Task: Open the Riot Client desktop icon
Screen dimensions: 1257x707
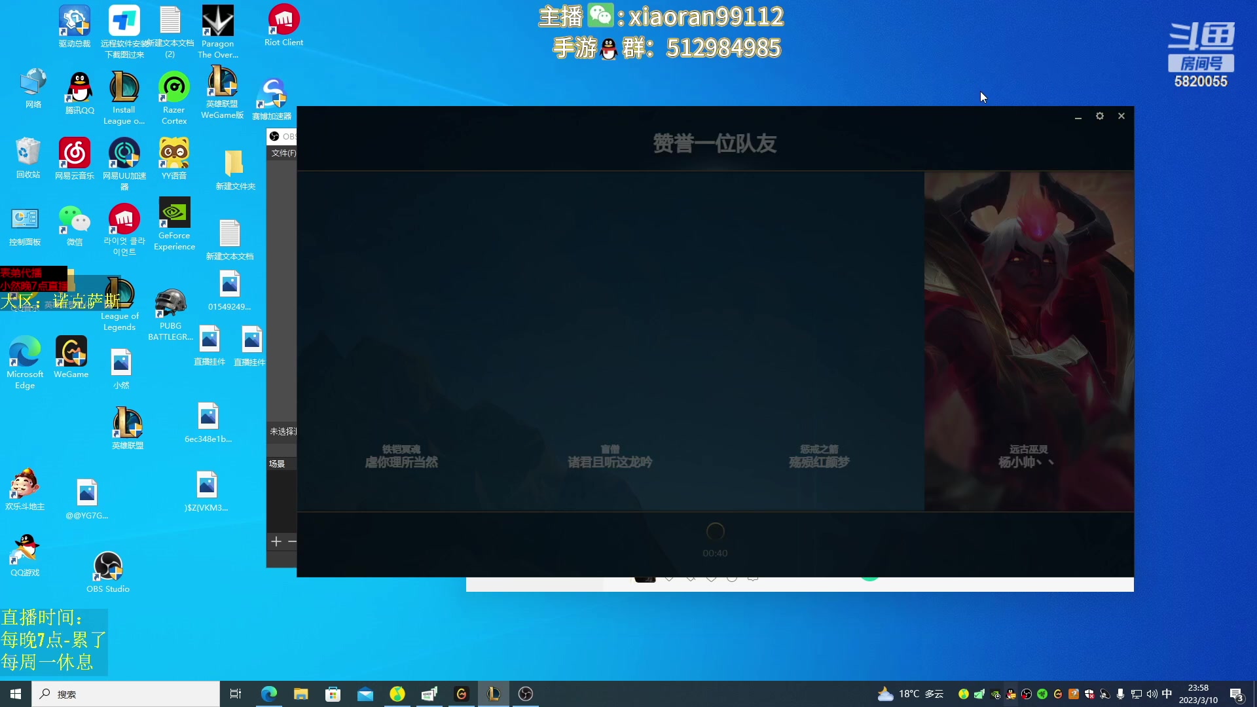Action: coord(283,26)
